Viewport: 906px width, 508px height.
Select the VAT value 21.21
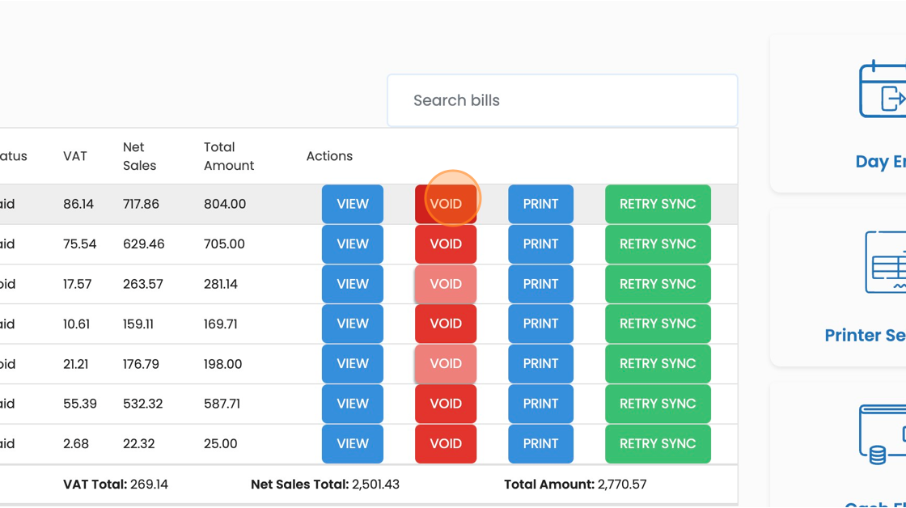pyautogui.click(x=76, y=364)
